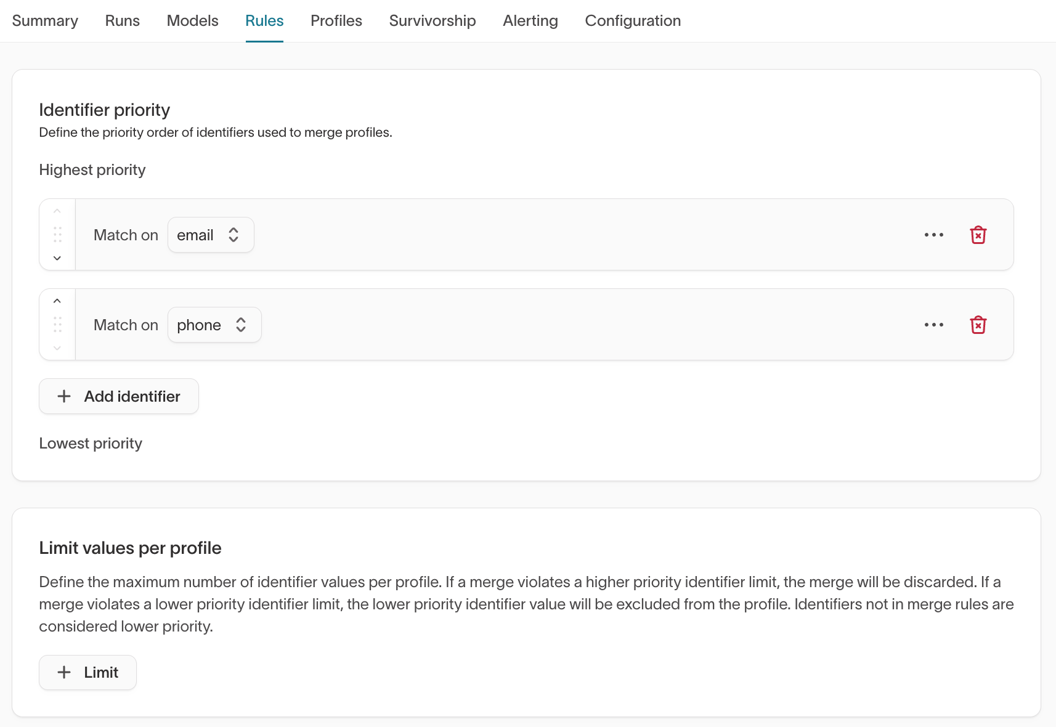Image resolution: width=1056 pixels, height=727 pixels.
Task: Click drag handle on phone rule
Action: pos(57,325)
